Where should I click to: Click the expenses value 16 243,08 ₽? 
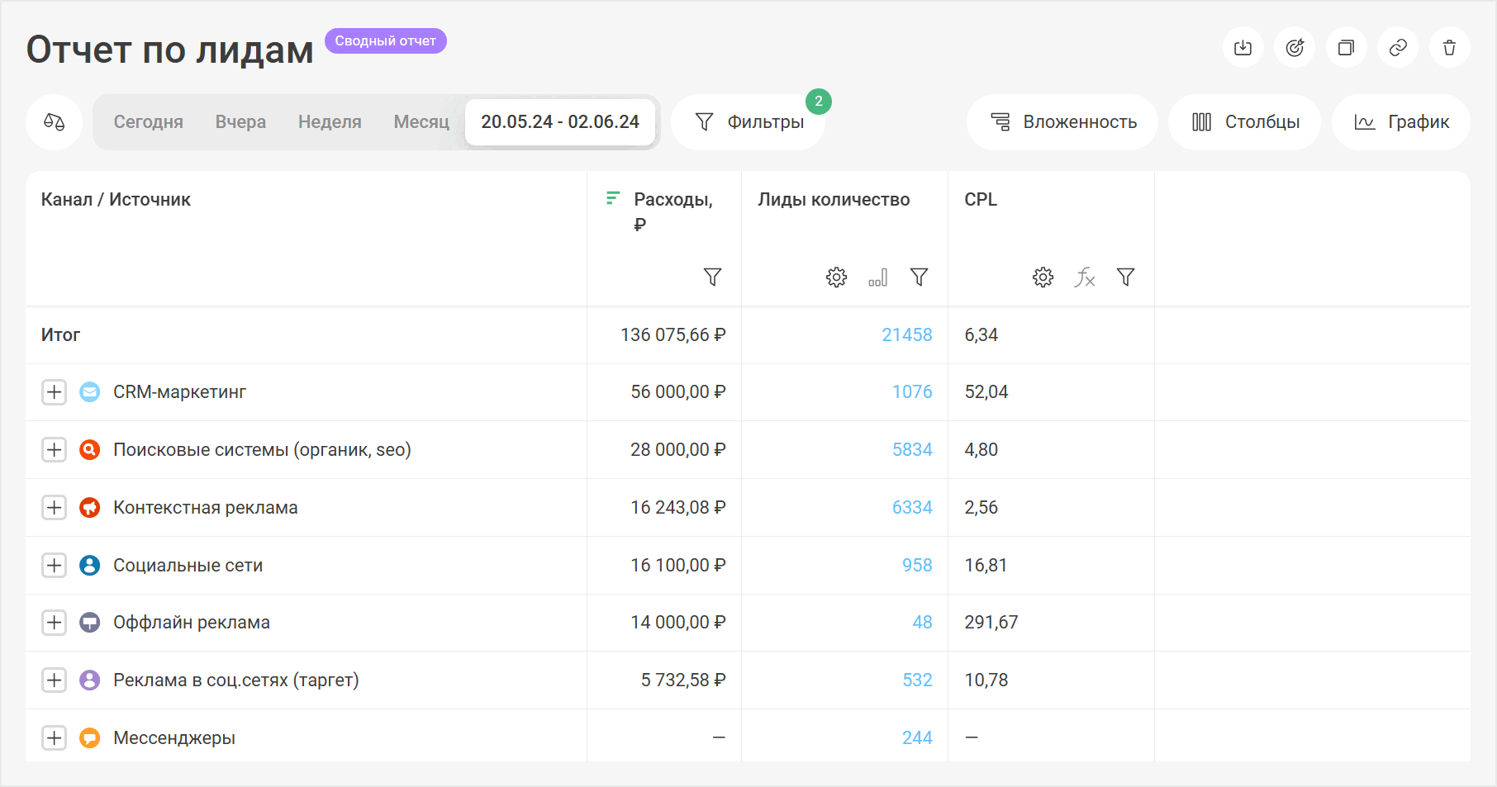[677, 508]
